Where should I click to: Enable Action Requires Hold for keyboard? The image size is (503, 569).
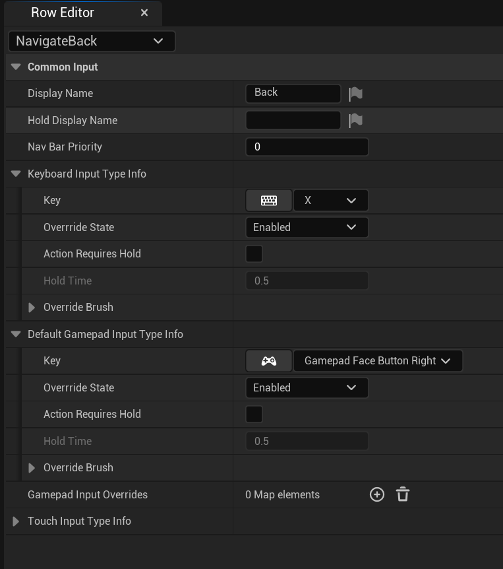[254, 253]
